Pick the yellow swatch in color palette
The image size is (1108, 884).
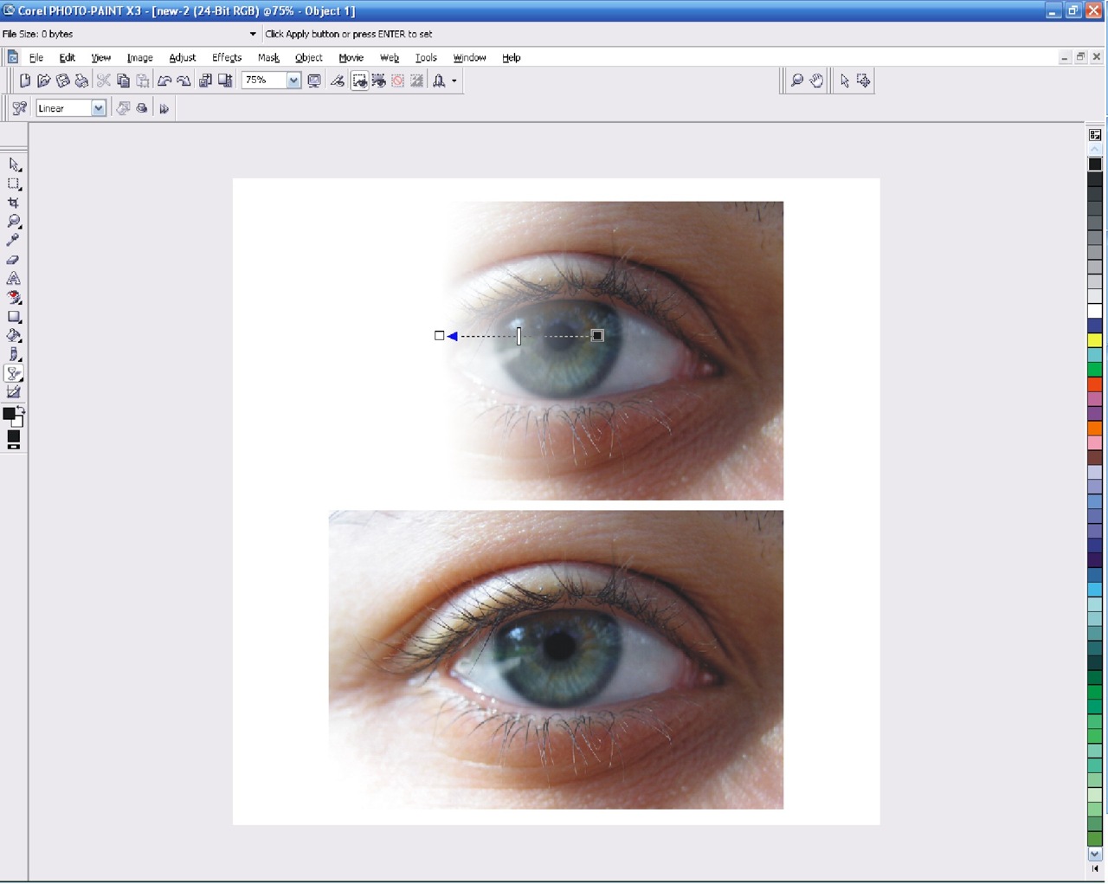1095,340
